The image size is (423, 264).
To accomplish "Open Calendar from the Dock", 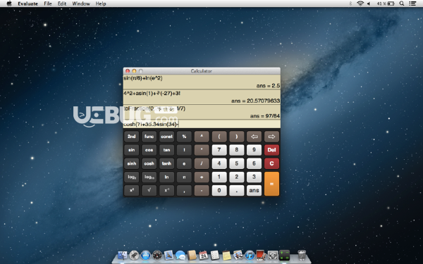I will pos(203,255).
